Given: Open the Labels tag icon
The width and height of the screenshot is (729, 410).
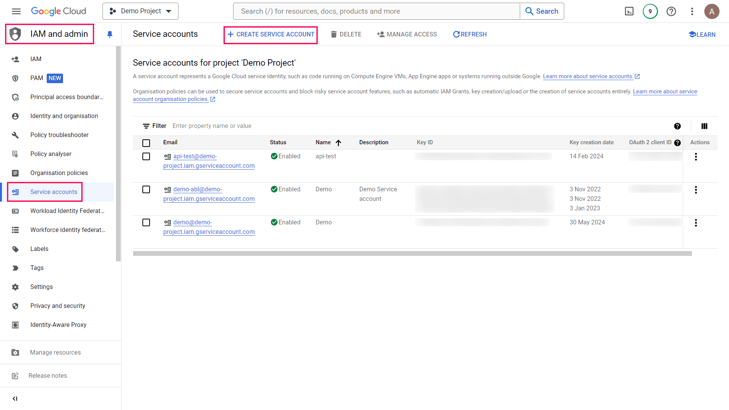Looking at the screenshot, I should tap(15, 249).
